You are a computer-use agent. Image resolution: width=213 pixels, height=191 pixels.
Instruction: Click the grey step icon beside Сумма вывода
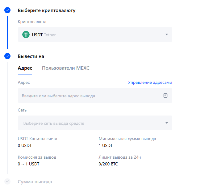[x=7, y=181]
